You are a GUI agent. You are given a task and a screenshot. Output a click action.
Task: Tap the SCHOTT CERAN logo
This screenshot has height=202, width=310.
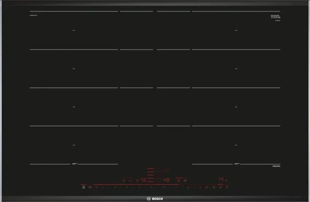pos(275,16)
